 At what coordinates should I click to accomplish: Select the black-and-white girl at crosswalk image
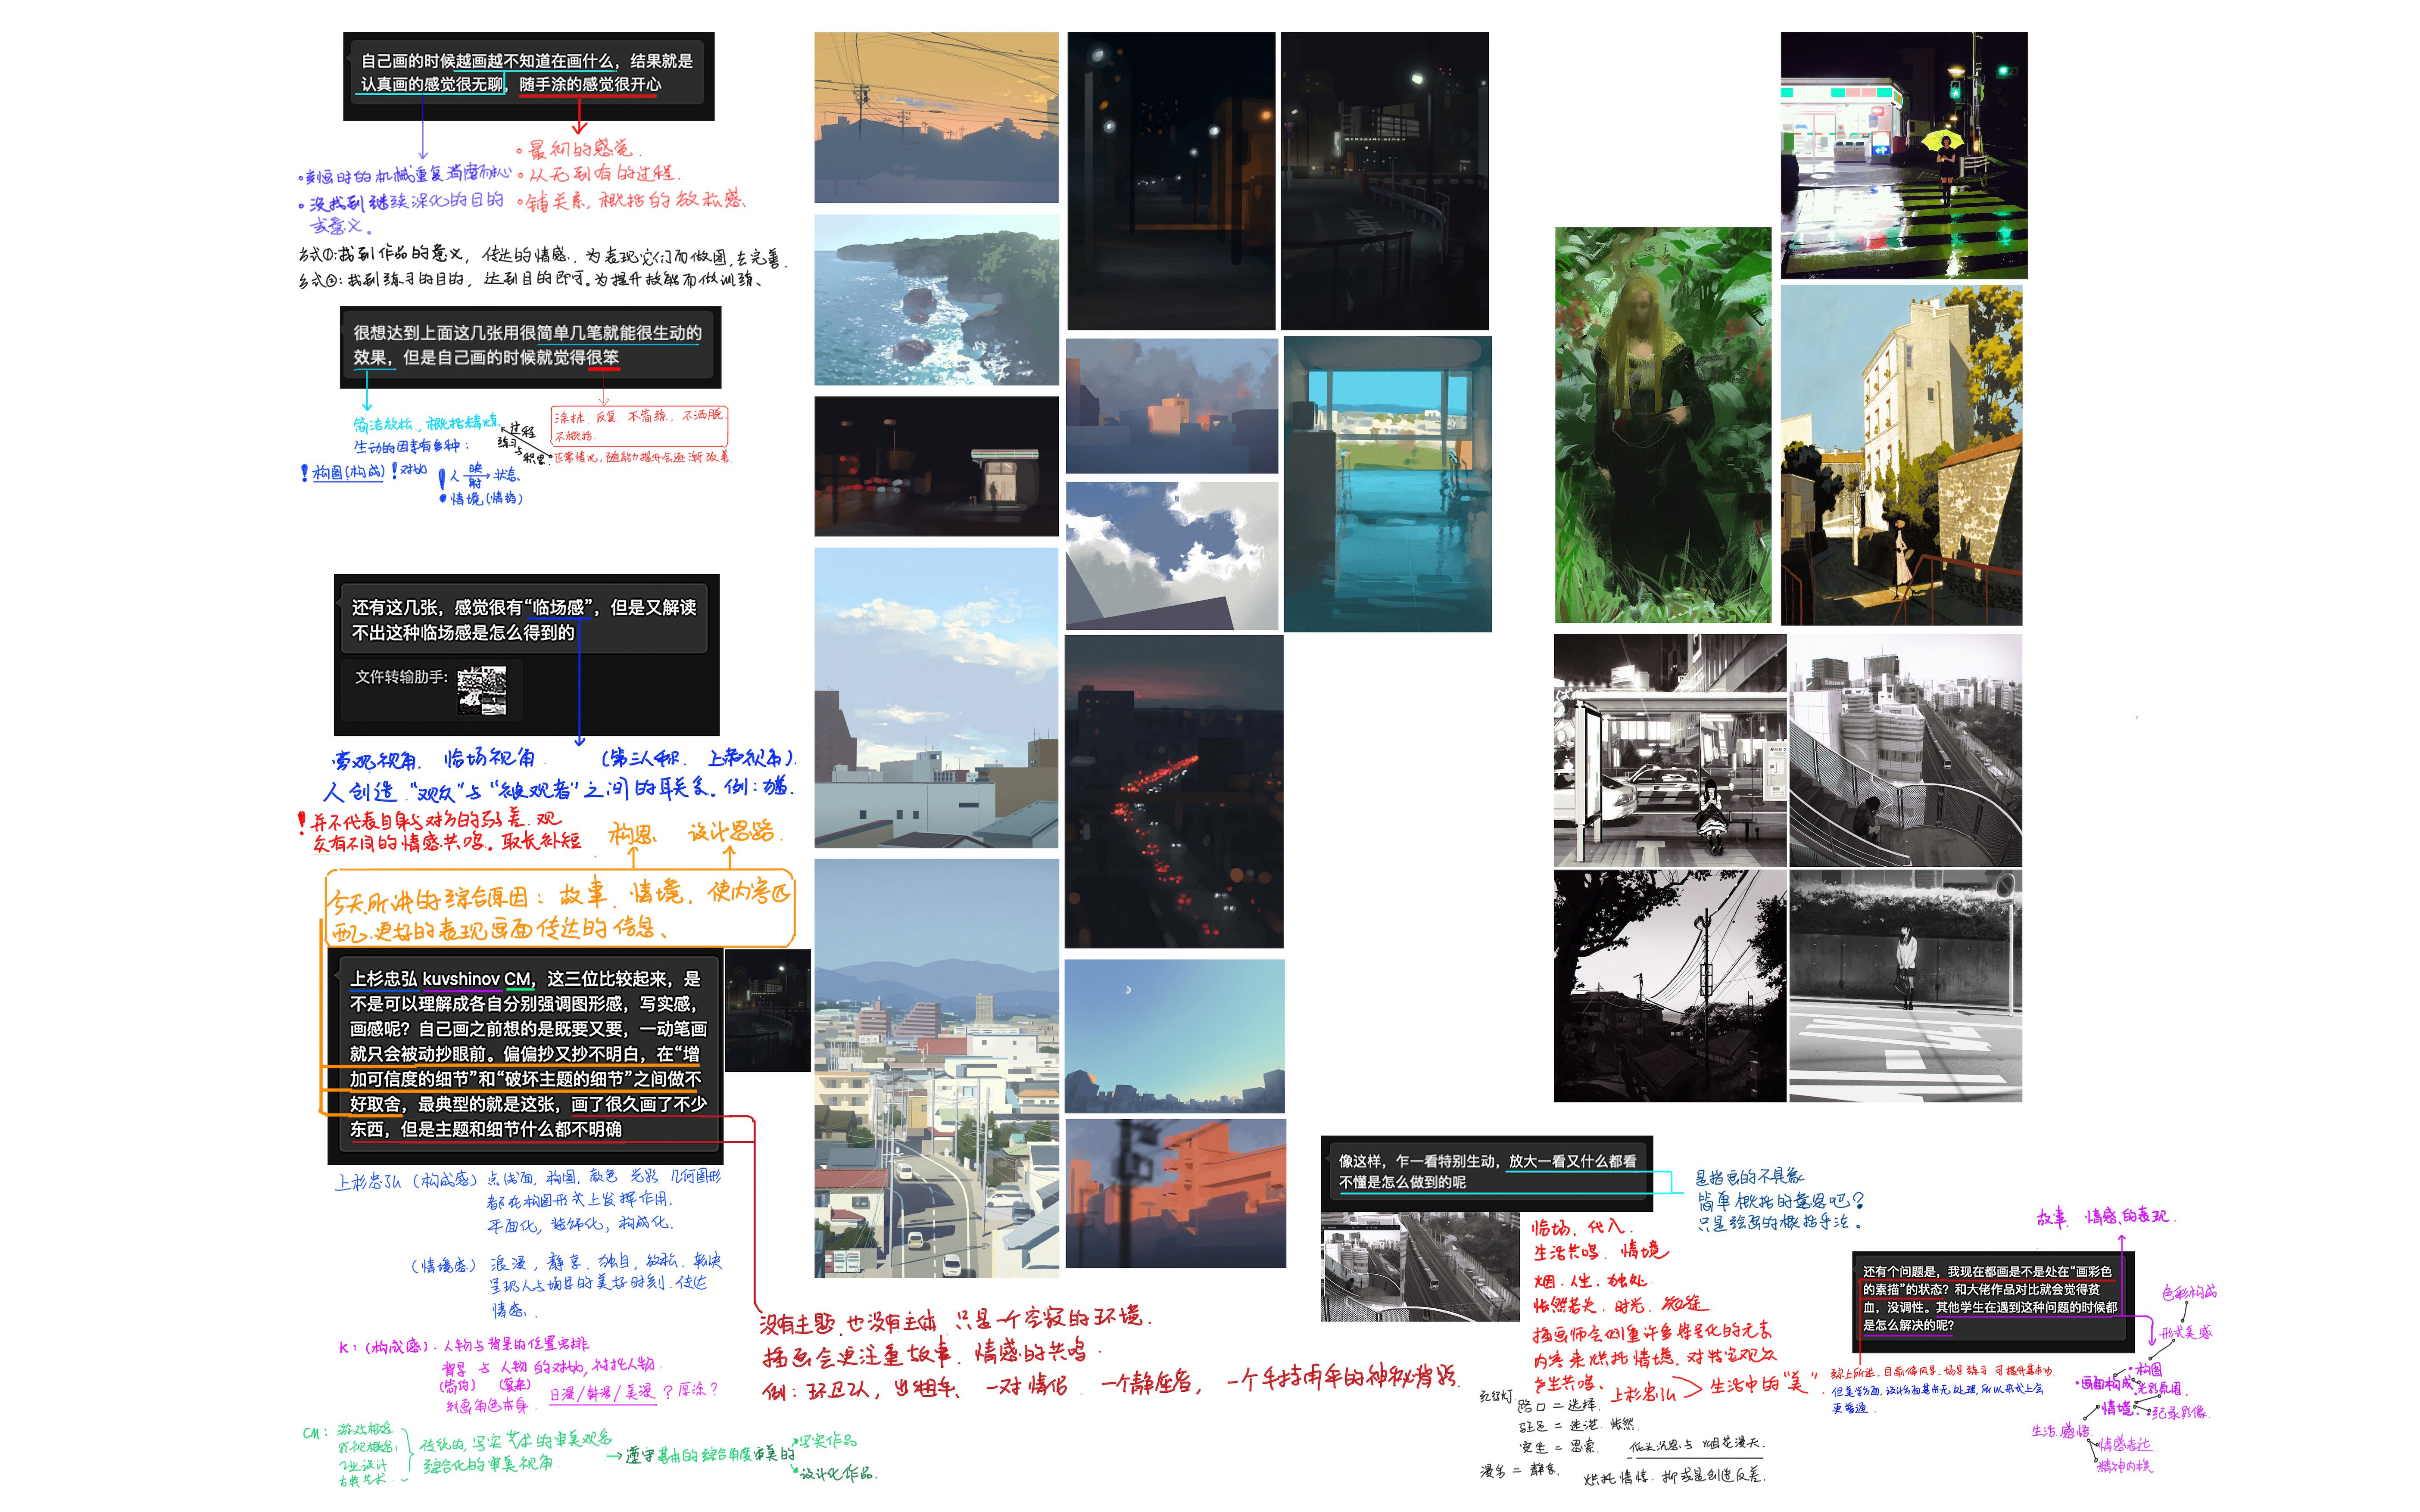click(x=1906, y=986)
